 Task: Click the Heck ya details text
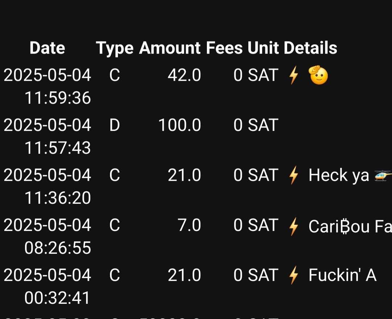339,175
